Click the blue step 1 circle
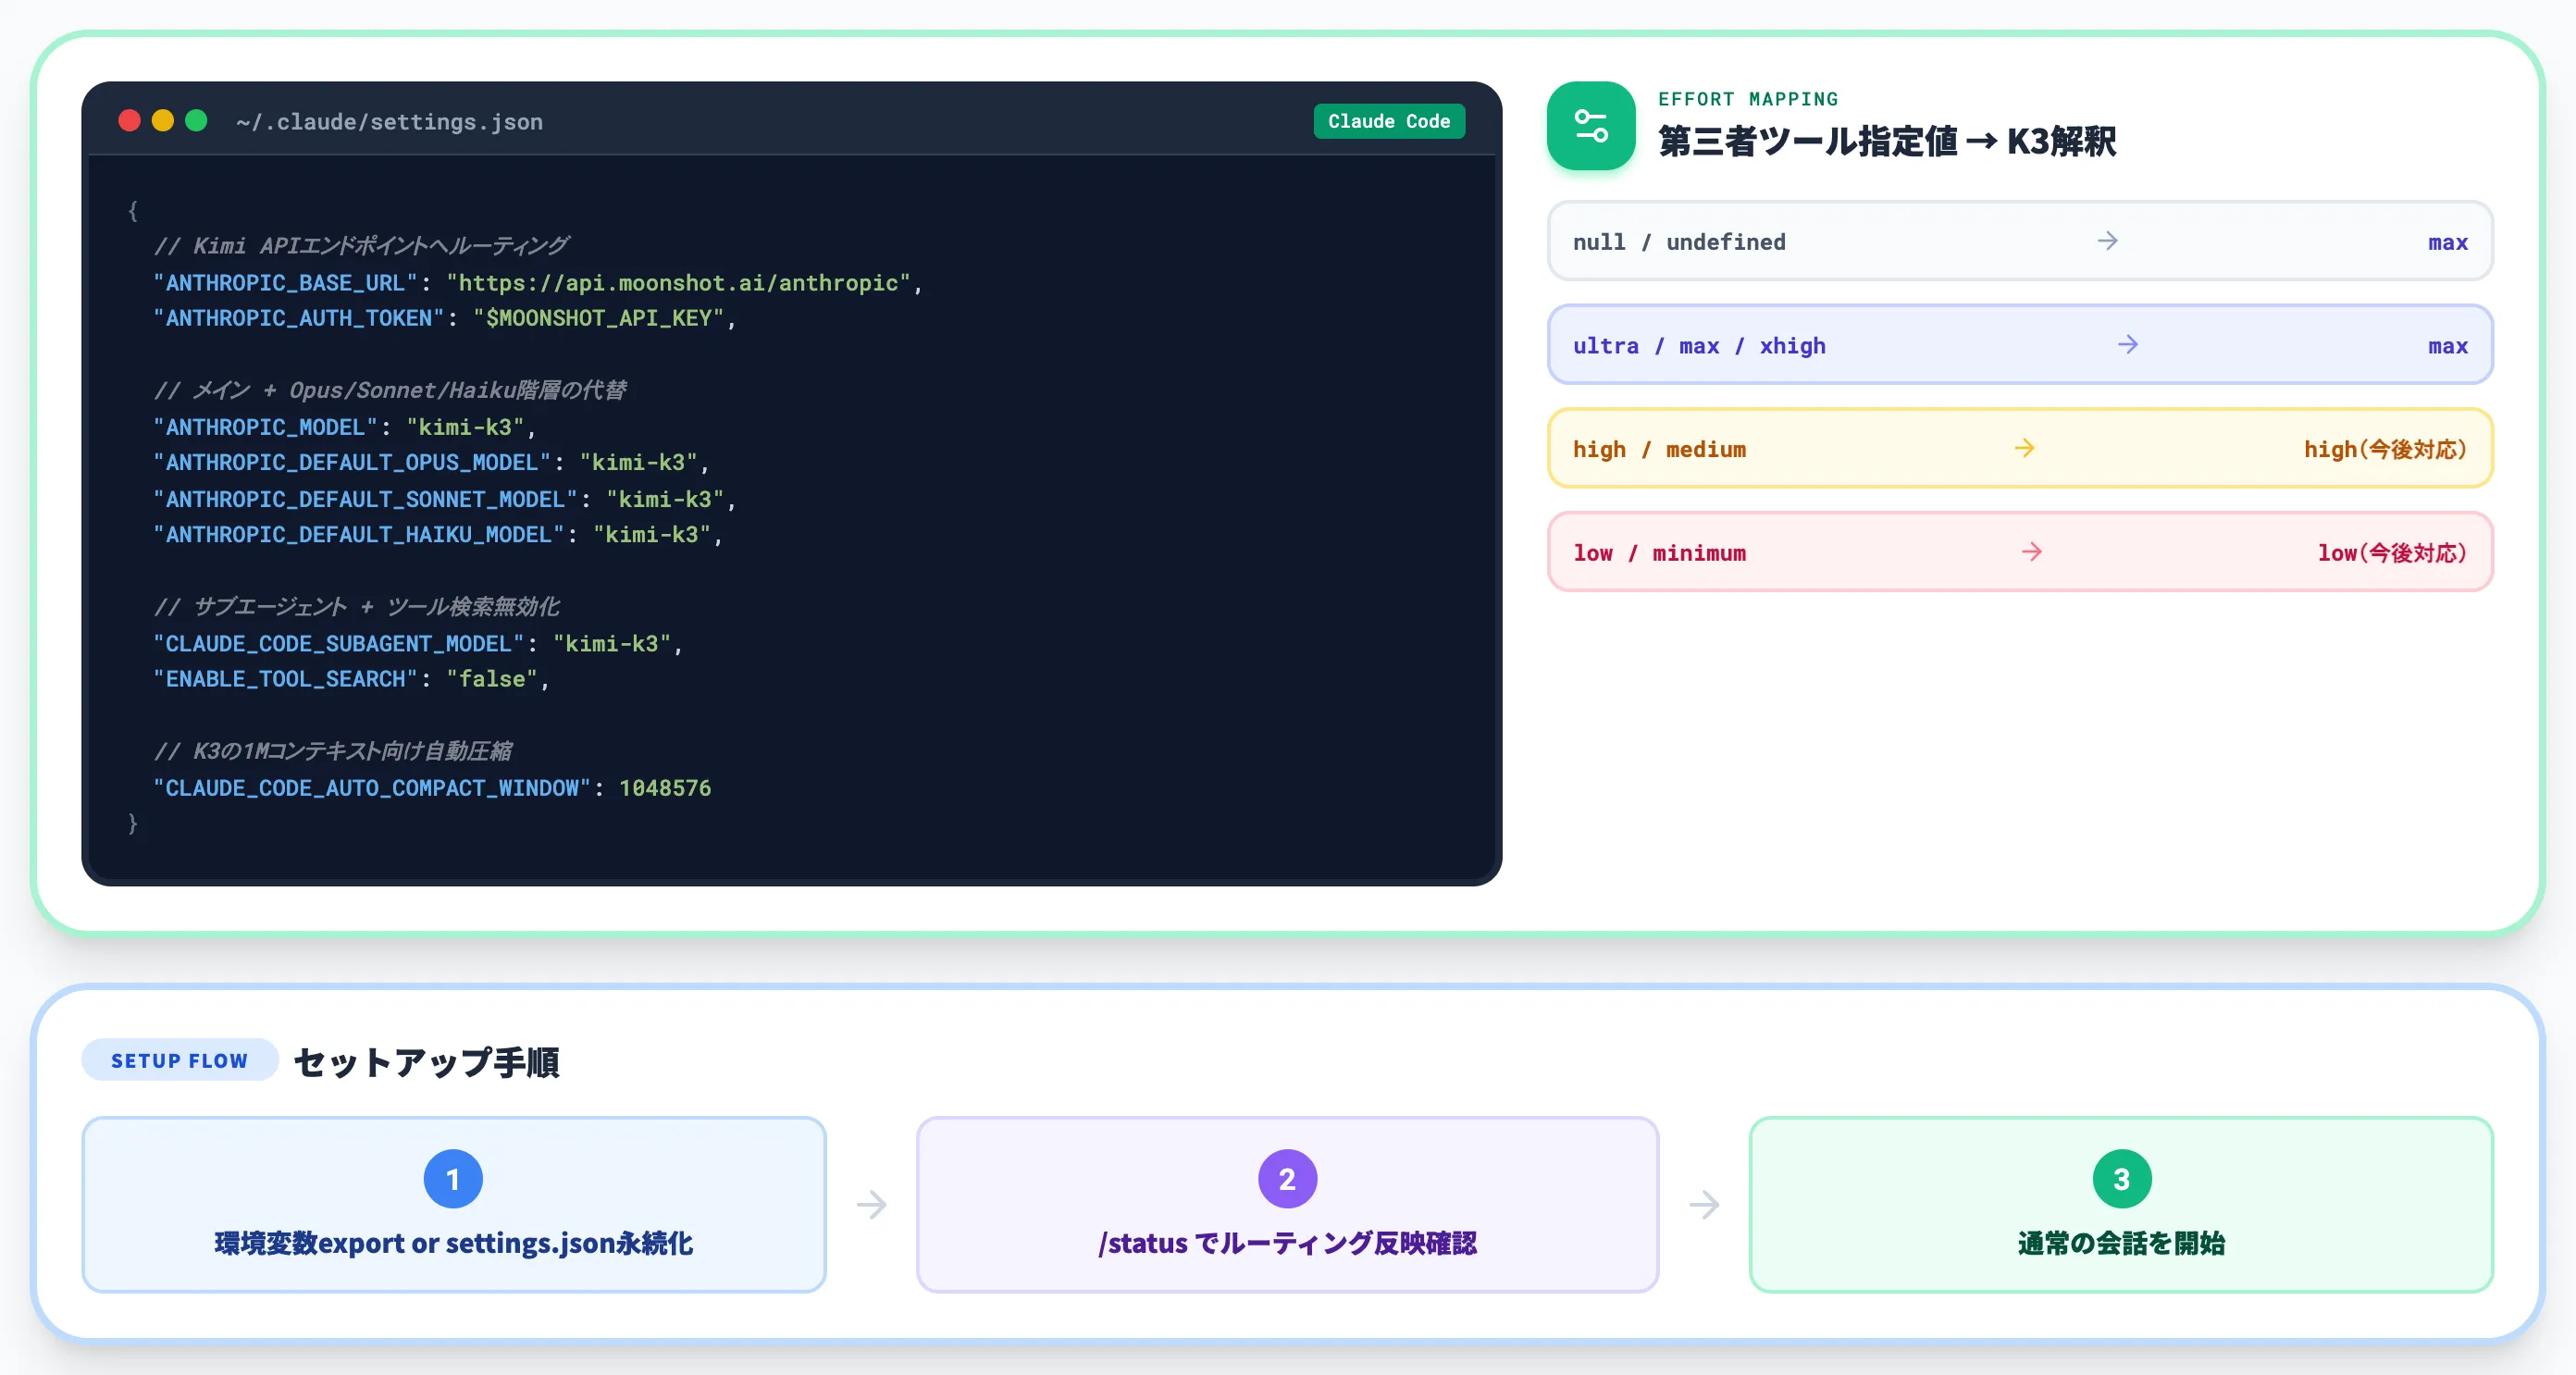 [x=453, y=1179]
